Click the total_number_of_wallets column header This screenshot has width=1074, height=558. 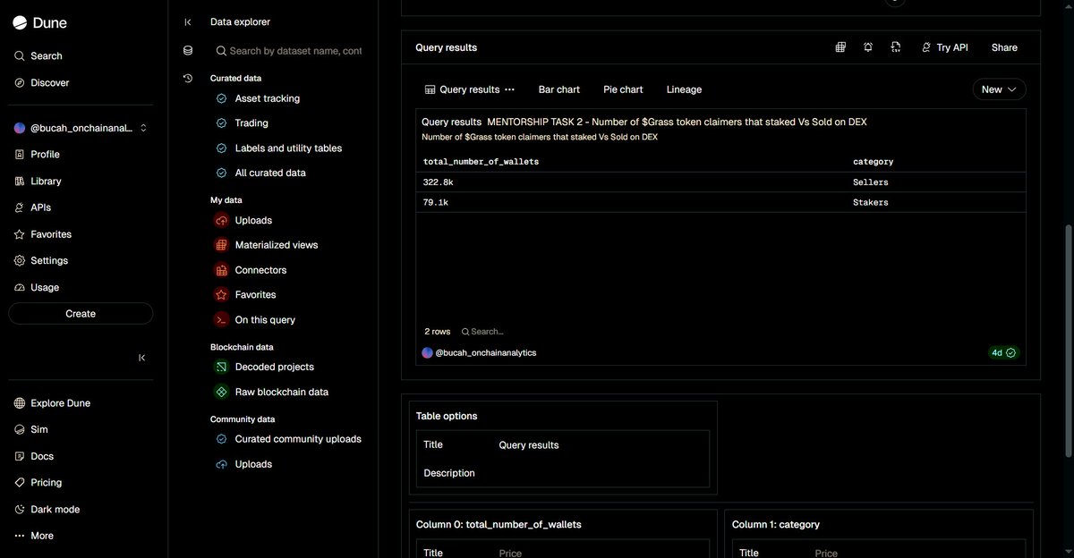pyautogui.click(x=481, y=162)
